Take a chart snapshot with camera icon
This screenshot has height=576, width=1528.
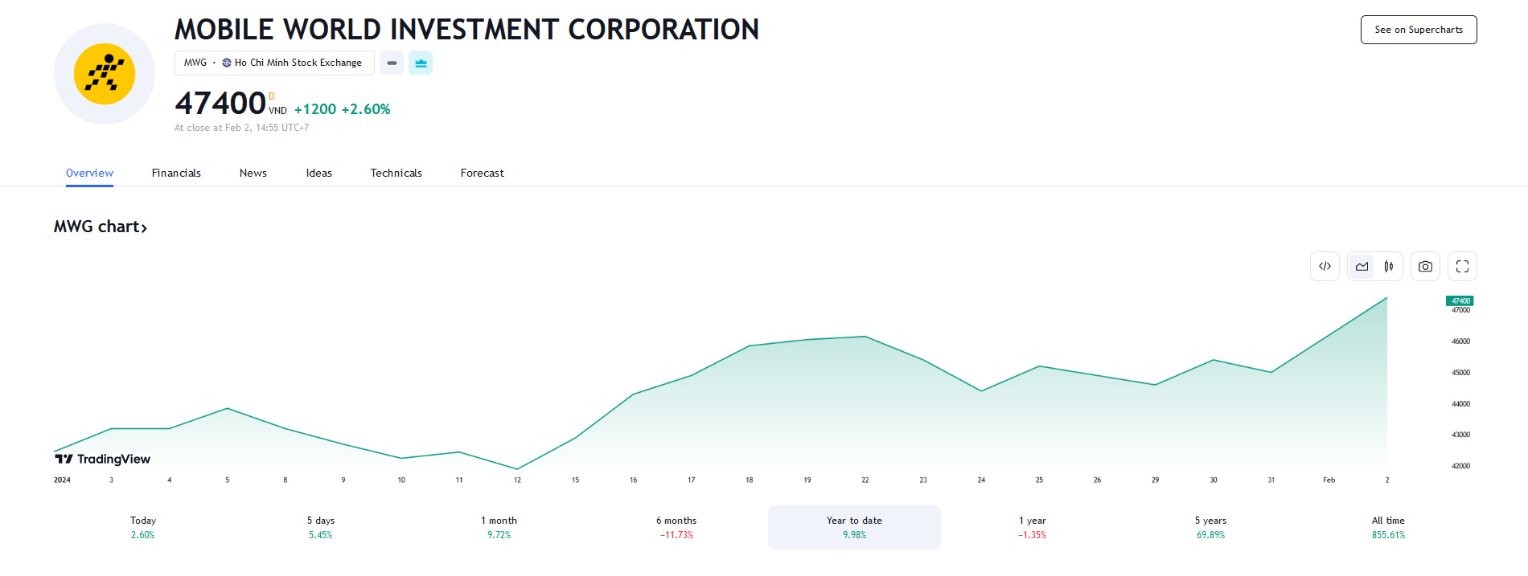(x=1425, y=267)
